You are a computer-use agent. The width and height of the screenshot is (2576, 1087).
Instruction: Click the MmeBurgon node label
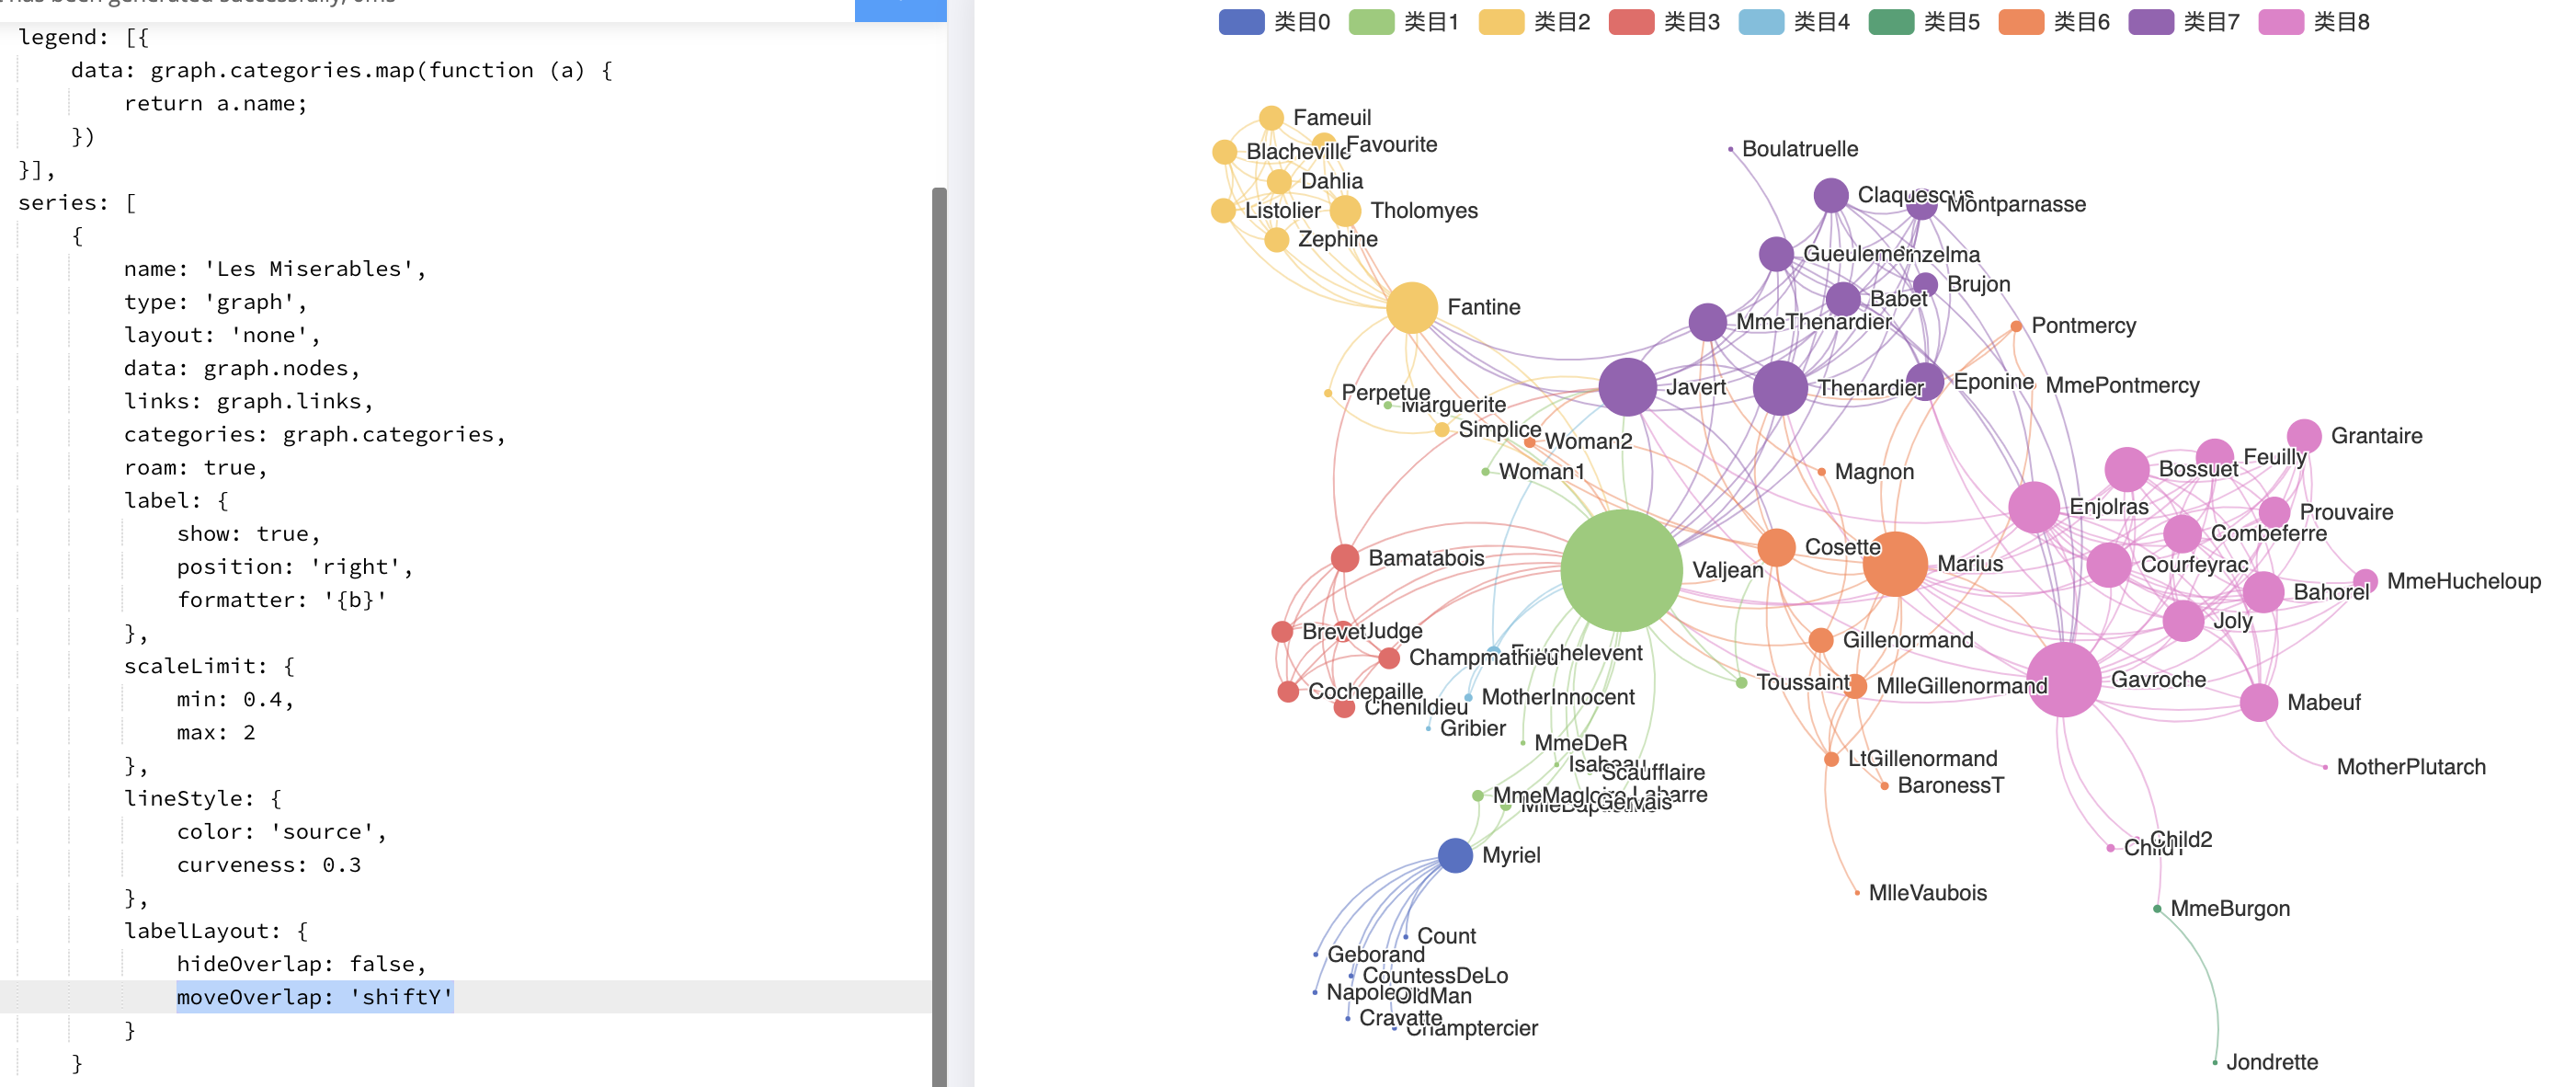[x=2229, y=909]
